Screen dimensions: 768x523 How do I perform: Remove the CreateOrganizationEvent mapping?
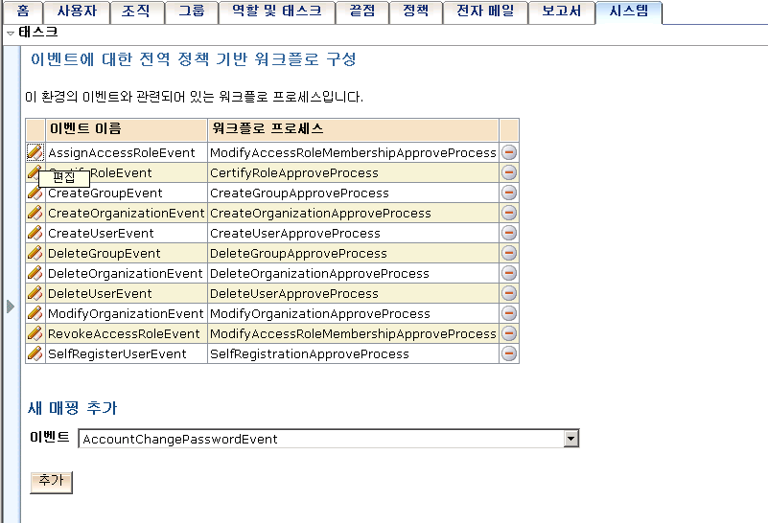[x=509, y=213]
